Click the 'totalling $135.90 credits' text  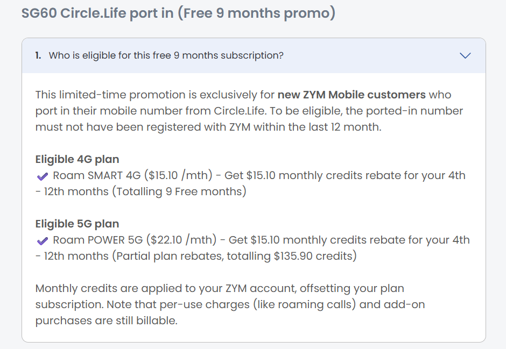click(x=291, y=256)
